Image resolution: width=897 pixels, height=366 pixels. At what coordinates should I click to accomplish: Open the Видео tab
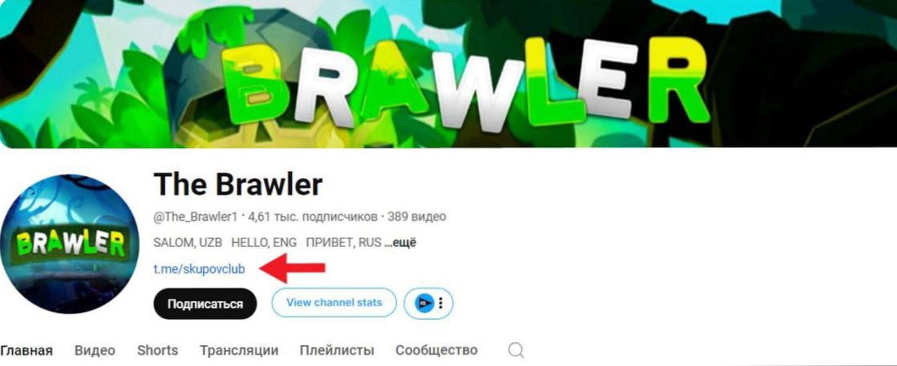(95, 350)
